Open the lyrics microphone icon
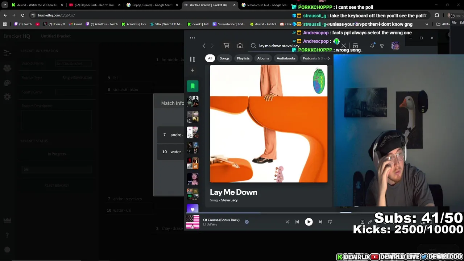The image size is (464, 261). 370,222
